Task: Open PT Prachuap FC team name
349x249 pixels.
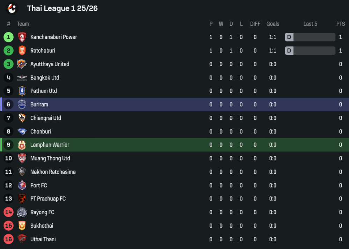Action: point(48,199)
